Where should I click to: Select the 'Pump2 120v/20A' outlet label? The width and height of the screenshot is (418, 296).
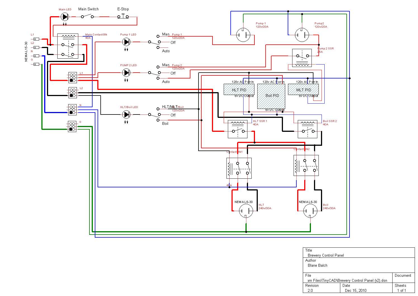pos(321,25)
